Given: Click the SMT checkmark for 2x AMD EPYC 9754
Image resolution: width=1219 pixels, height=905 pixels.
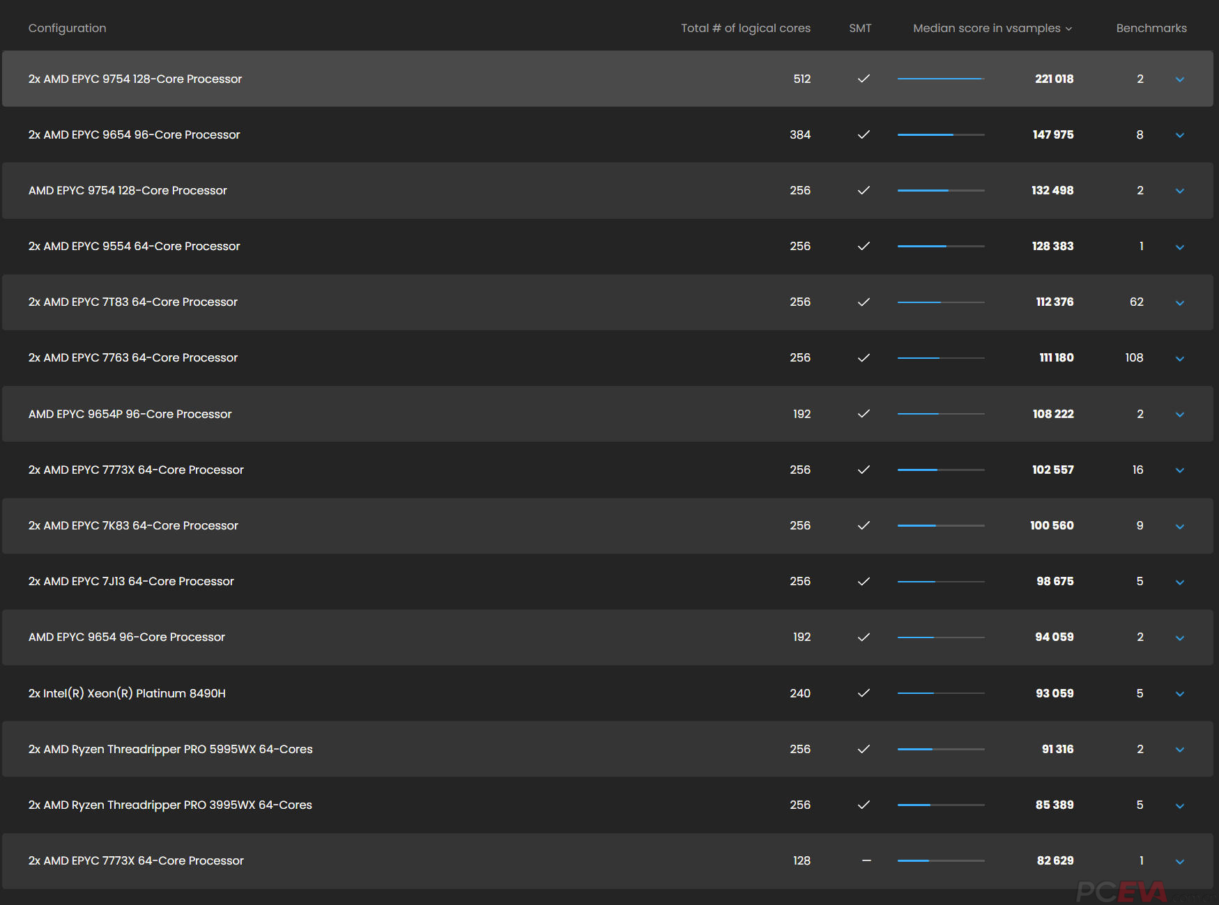Looking at the screenshot, I should [x=864, y=79].
